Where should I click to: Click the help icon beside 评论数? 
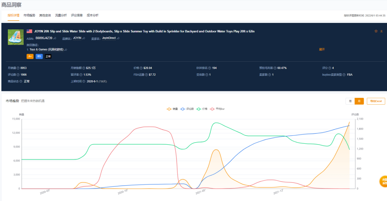click(x=18, y=75)
